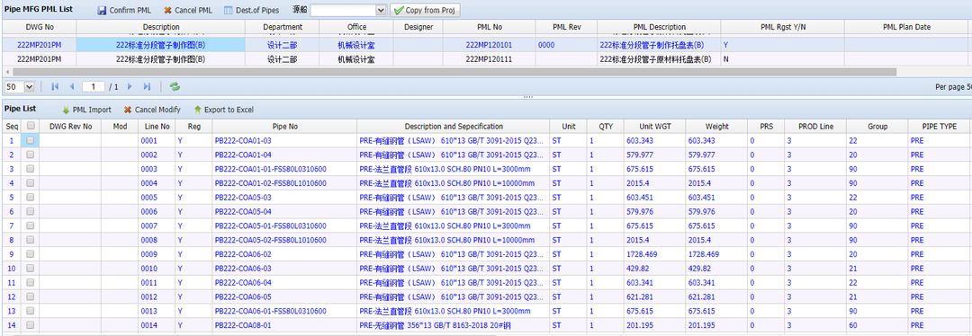The height and width of the screenshot is (336, 972).
Task: Check the checkbox for Seq 7 row
Action: coord(31,225)
